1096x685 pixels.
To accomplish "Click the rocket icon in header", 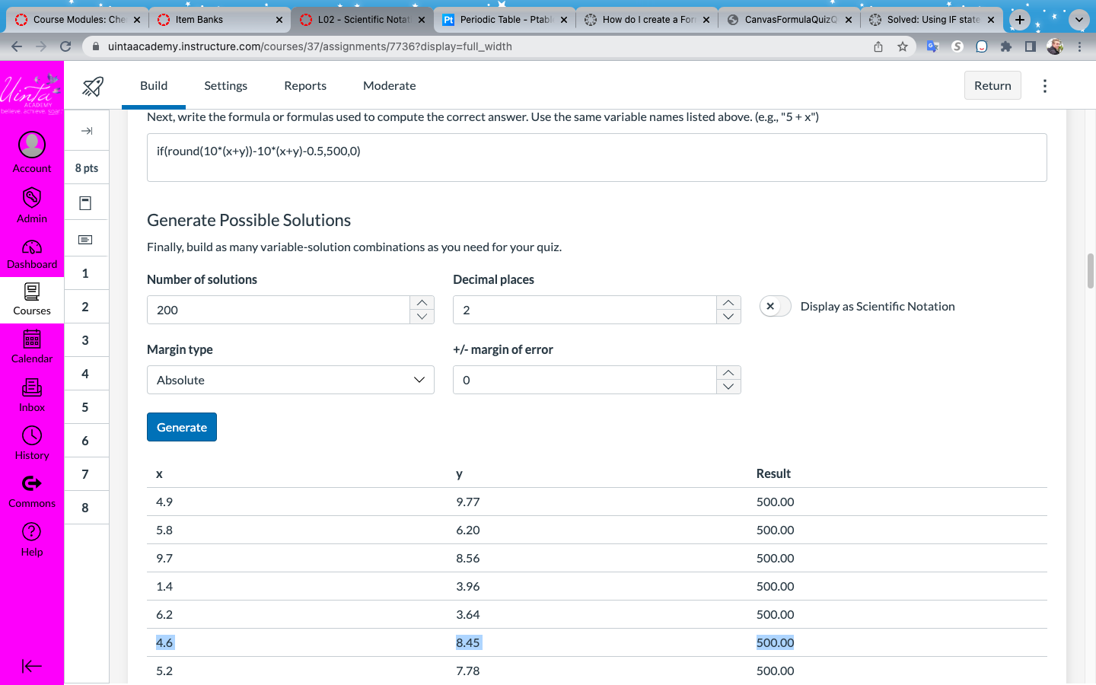I will pos(93,86).
